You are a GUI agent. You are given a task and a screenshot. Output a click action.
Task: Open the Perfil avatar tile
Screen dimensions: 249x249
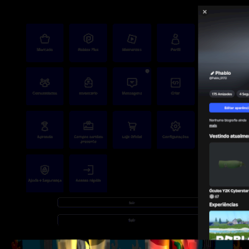tap(176, 43)
